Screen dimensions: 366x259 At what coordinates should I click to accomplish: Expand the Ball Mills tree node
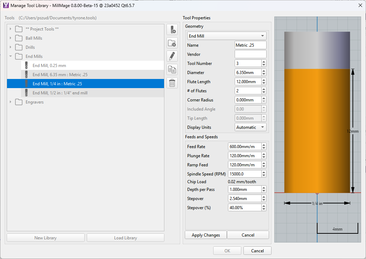point(11,38)
